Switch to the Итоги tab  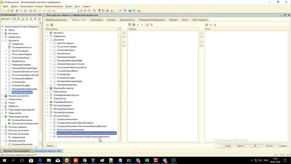click(185, 20)
